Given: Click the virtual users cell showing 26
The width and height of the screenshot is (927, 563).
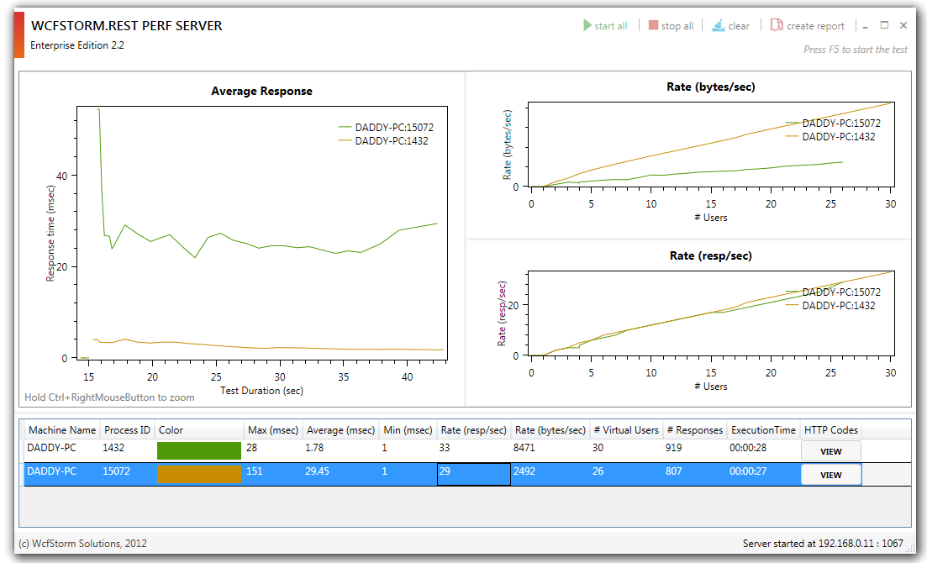Looking at the screenshot, I should 627,474.
